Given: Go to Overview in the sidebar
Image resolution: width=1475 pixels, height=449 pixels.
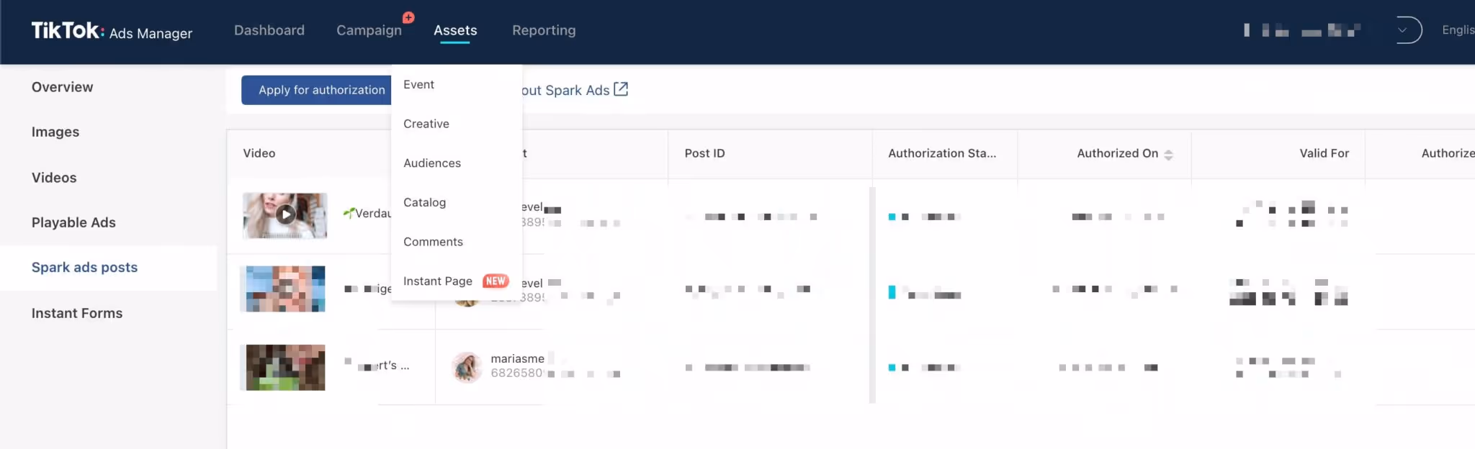Looking at the screenshot, I should 62,87.
